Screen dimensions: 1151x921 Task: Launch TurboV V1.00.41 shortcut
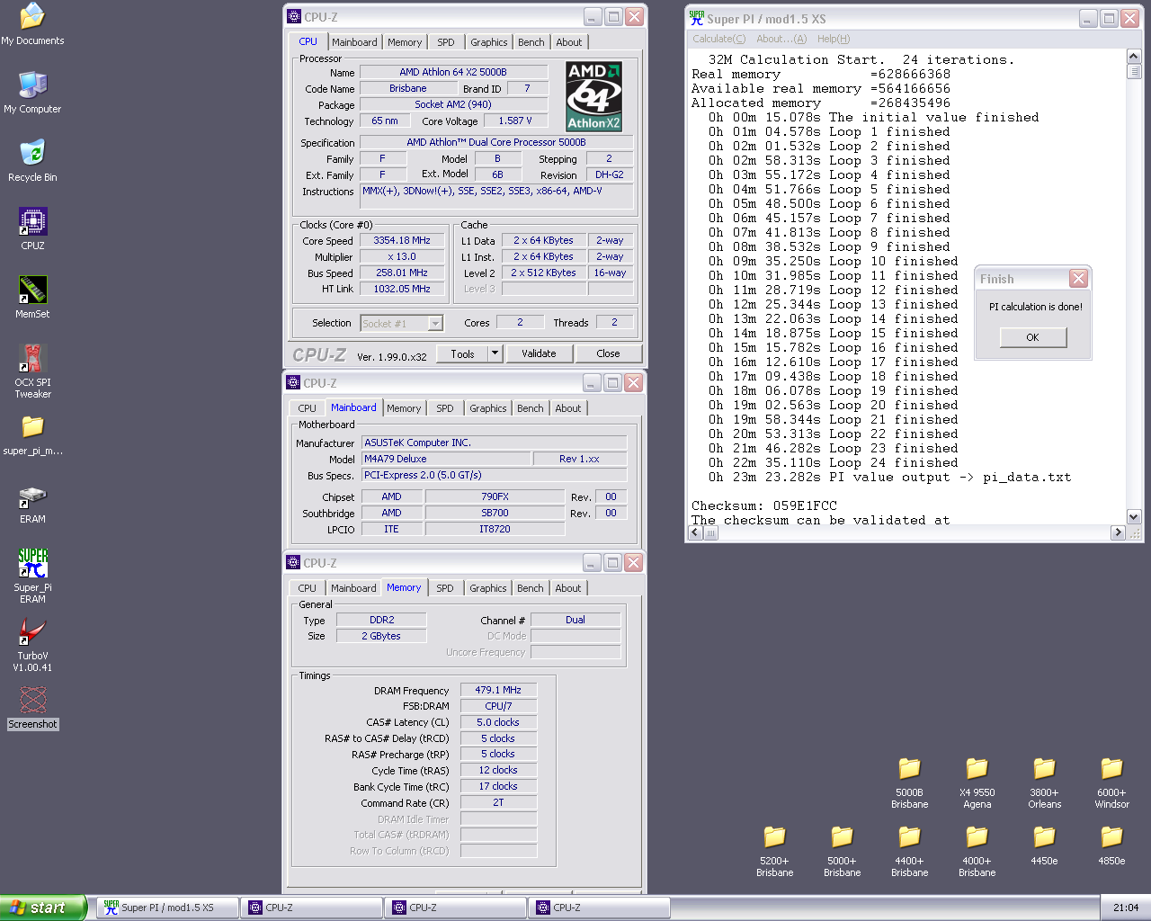[32, 644]
